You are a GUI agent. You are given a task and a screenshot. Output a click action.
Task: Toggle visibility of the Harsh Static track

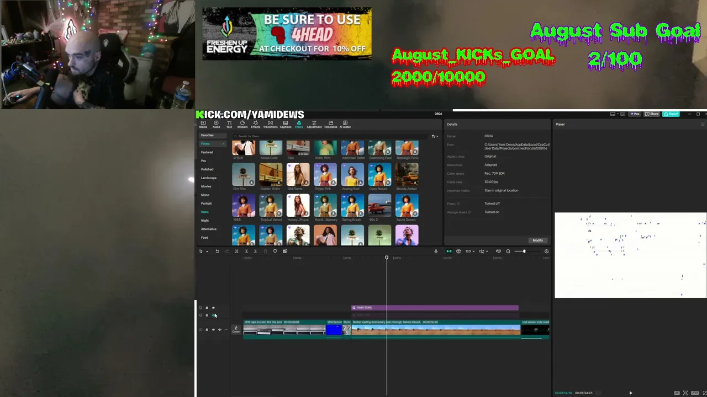point(213,308)
